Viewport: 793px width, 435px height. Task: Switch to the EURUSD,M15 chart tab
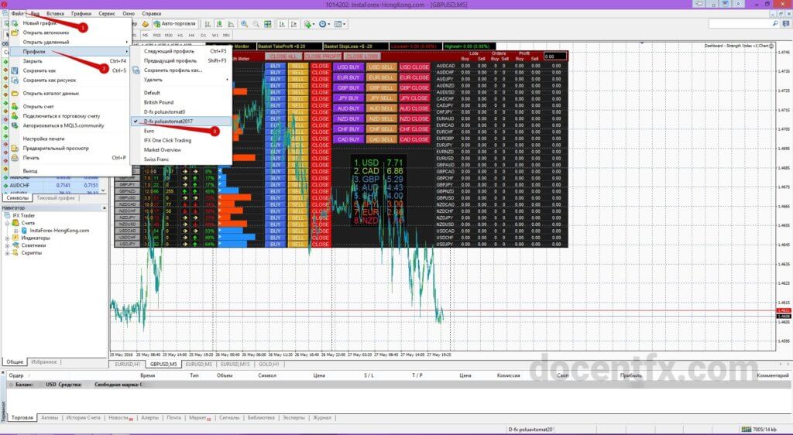[235, 364]
